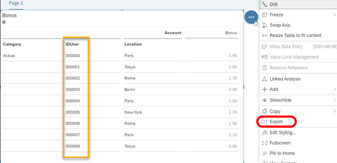Click the Drill icon in the menu
This screenshot has width=337, height=163.
pos(265,4)
